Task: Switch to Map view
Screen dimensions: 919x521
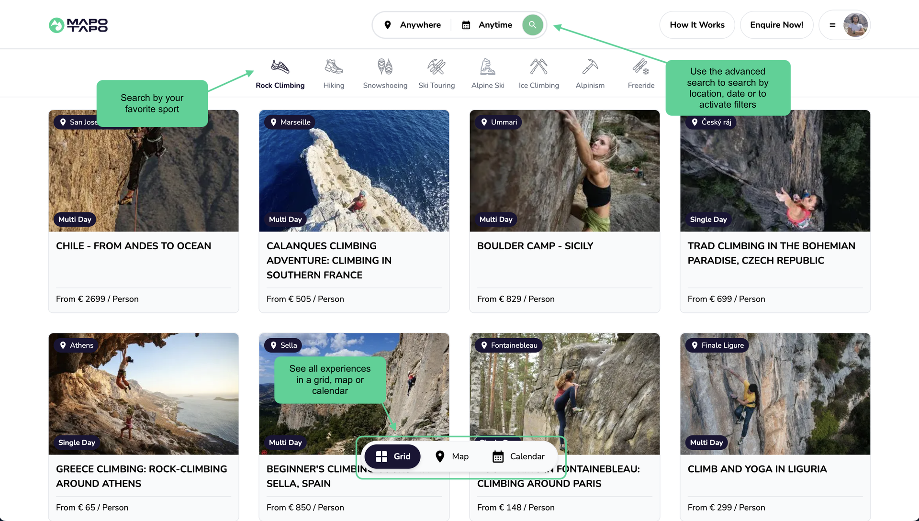Action: [x=452, y=456]
